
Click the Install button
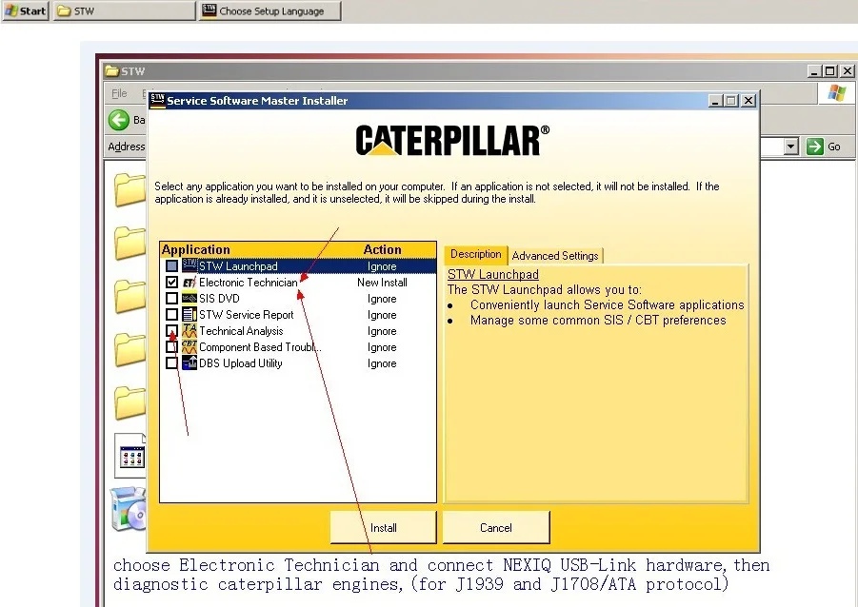click(x=384, y=528)
